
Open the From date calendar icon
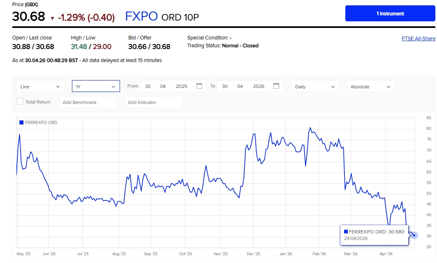tap(199, 86)
